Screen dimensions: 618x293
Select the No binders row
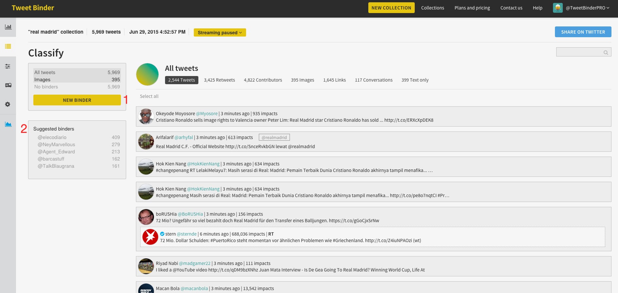tap(77, 87)
